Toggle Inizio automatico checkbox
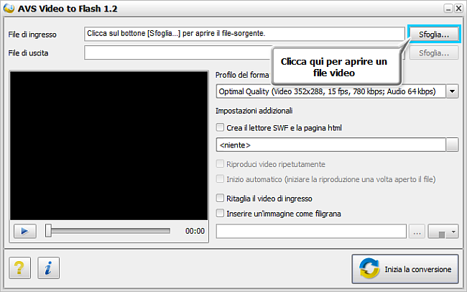This screenshot has width=467, height=292. coord(220,179)
